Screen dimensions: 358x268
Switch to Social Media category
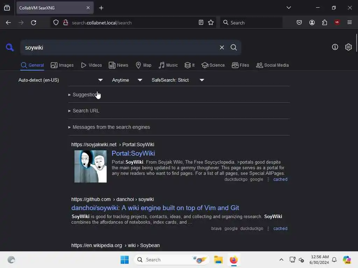click(x=272, y=65)
